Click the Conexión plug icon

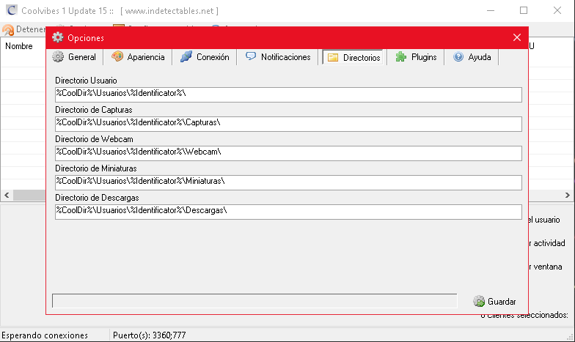(x=186, y=57)
